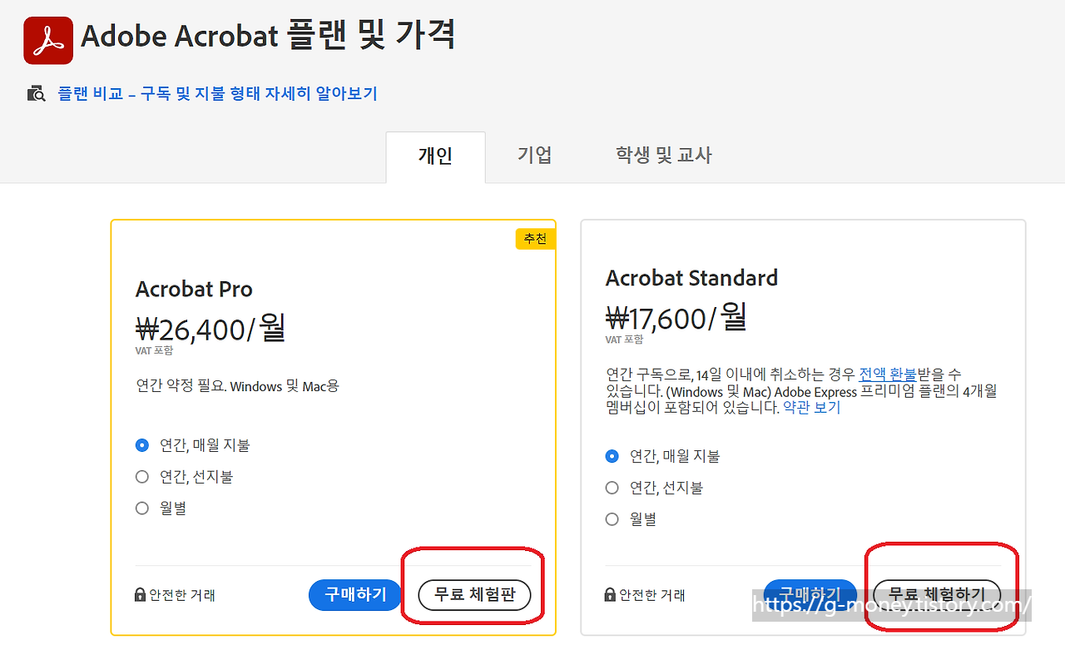
Task: Open the 플랜 비교 details link
Action: [217, 93]
